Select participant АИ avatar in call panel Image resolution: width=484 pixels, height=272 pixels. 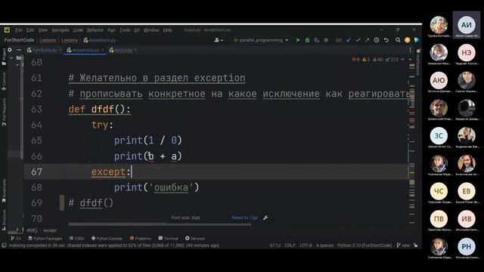(x=467, y=25)
